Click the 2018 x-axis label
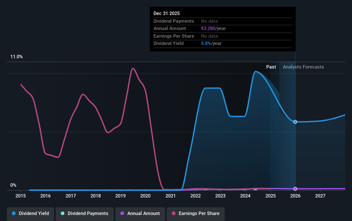 [x=96, y=196]
